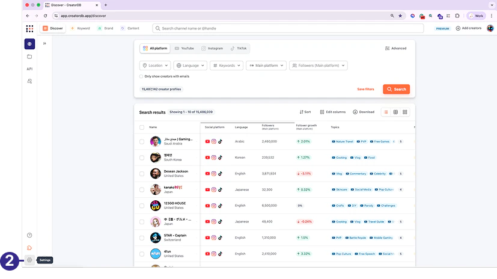
Task: Open Followers (Main platform) dropdown
Action: (x=319, y=66)
